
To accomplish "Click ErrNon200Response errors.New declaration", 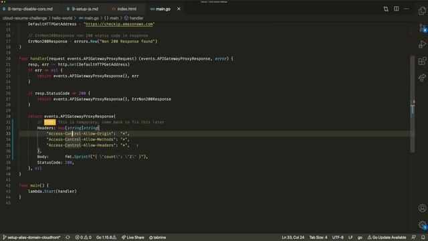I will [x=92, y=42].
